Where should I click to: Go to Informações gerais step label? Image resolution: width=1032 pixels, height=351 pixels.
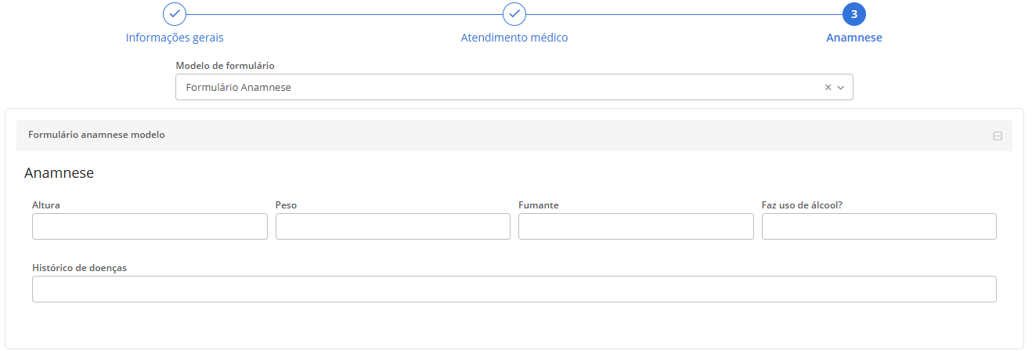coord(175,38)
